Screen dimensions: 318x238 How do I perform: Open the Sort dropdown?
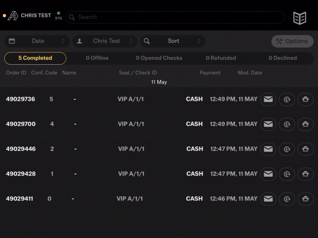[x=173, y=41]
